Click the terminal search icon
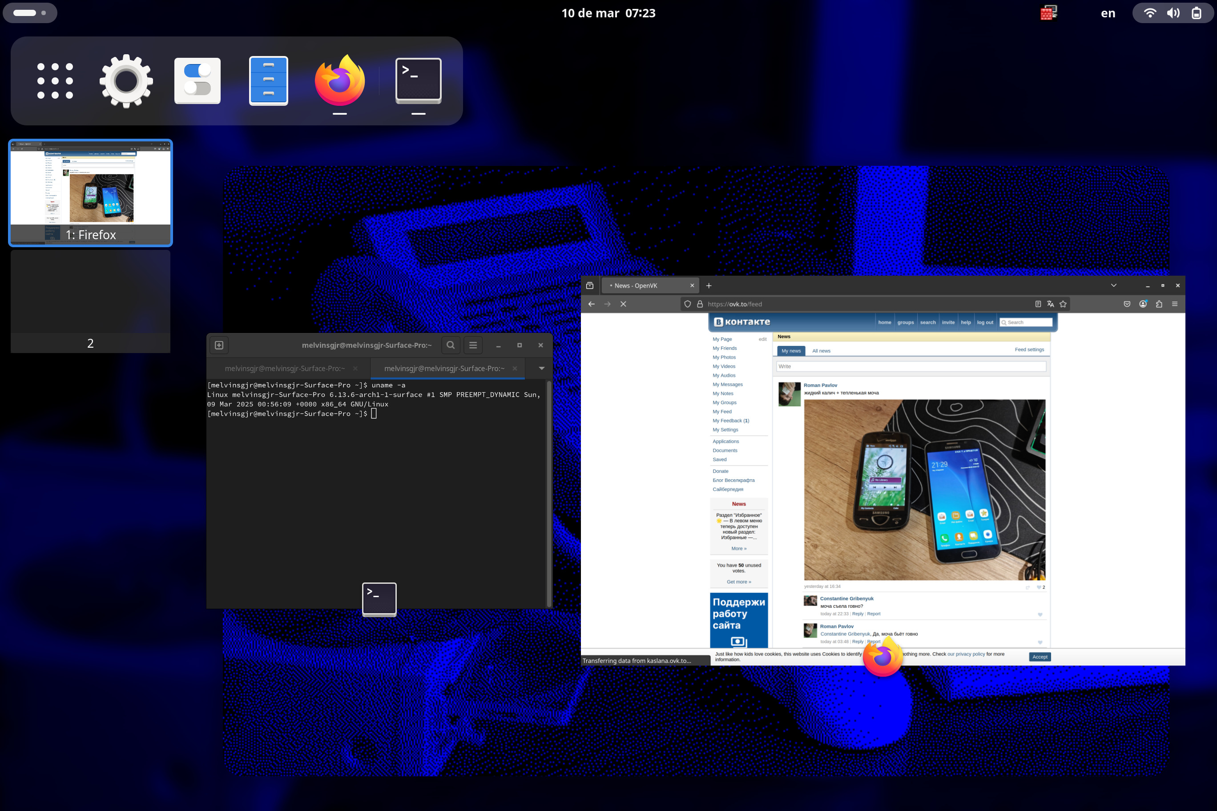The height and width of the screenshot is (811, 1217). [x=451, y=345]
